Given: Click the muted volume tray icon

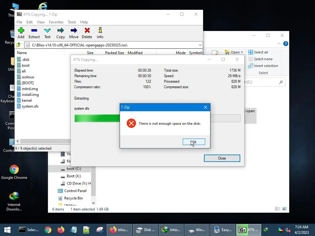Looking at the screenshot, I should (288, 230).
